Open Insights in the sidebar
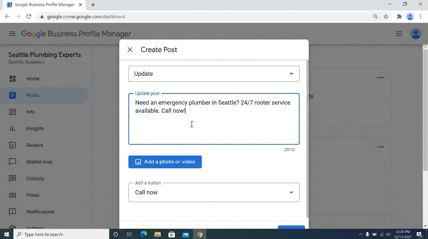 44,129
